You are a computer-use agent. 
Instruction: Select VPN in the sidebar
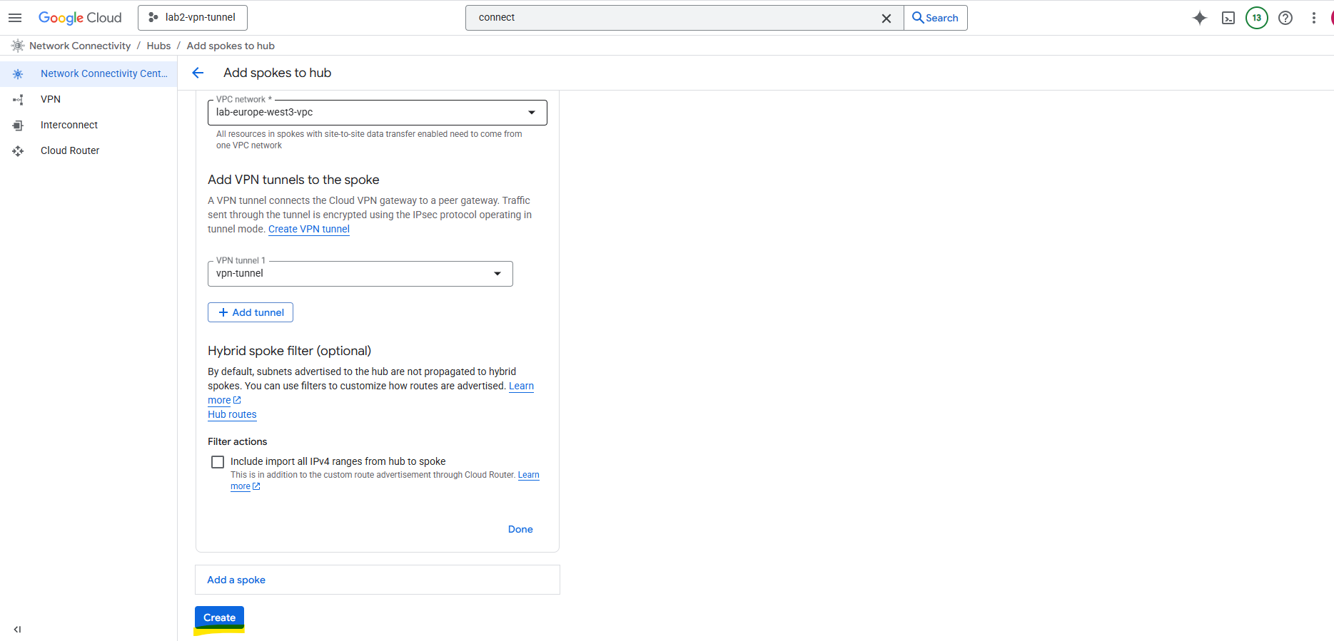[51, 99]
